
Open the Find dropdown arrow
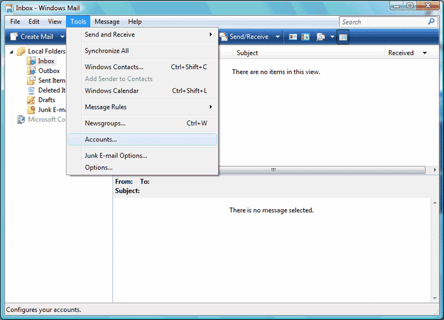[x=332, y=37]
